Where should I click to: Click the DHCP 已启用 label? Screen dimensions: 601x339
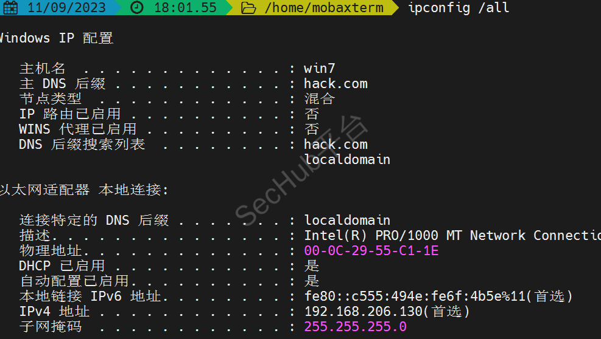click(x=62, y=266)
